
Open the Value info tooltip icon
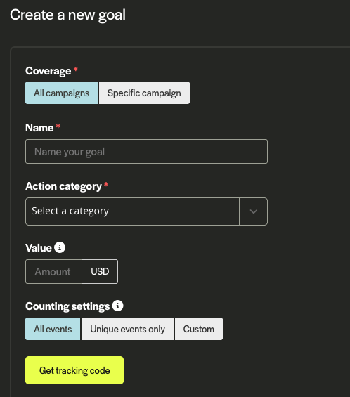click(60, 247)
